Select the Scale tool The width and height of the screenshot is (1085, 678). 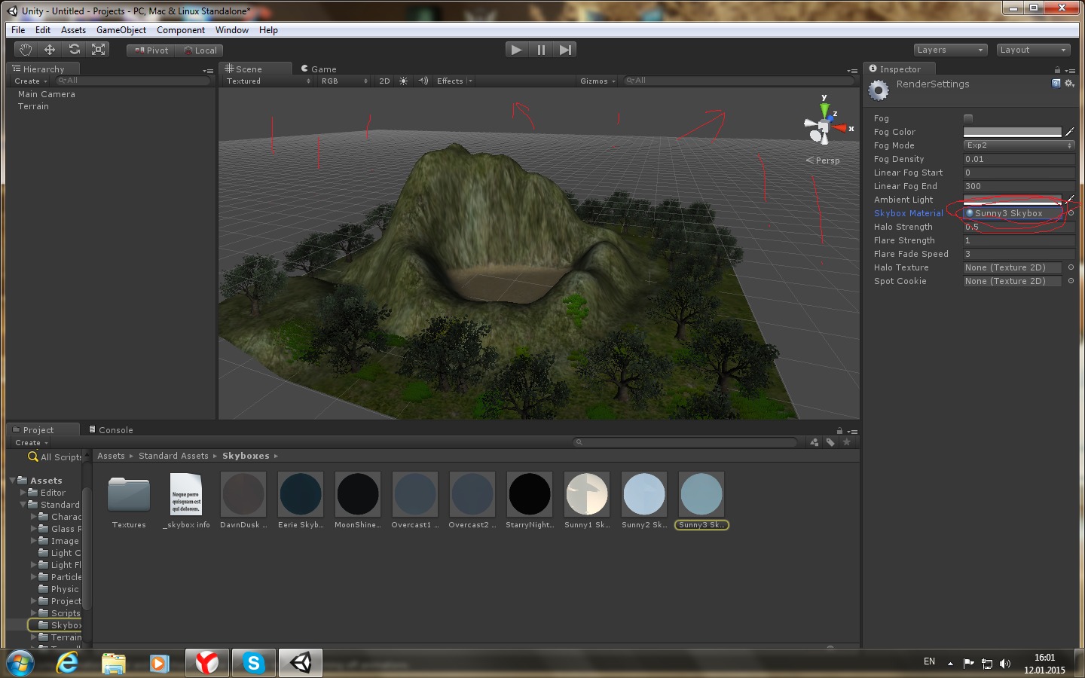click(x=98, y=50)
